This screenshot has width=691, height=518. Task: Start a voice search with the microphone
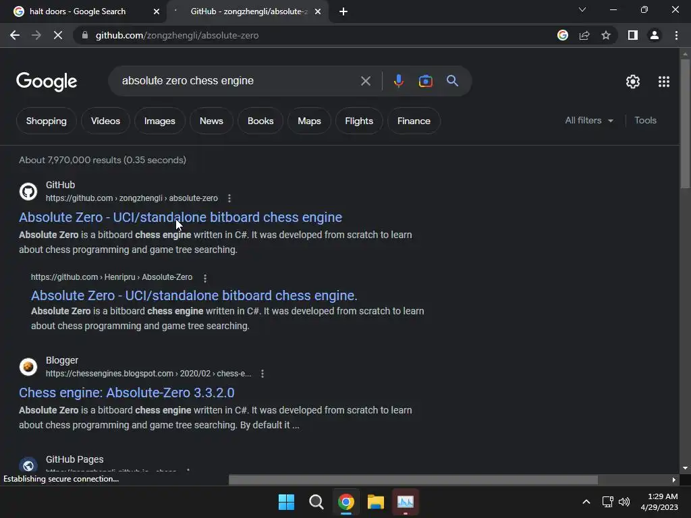398,81
